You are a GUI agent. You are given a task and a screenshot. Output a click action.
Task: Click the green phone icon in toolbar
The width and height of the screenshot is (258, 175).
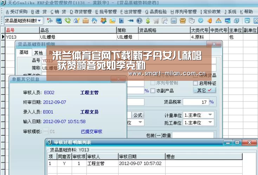(67, 21)
